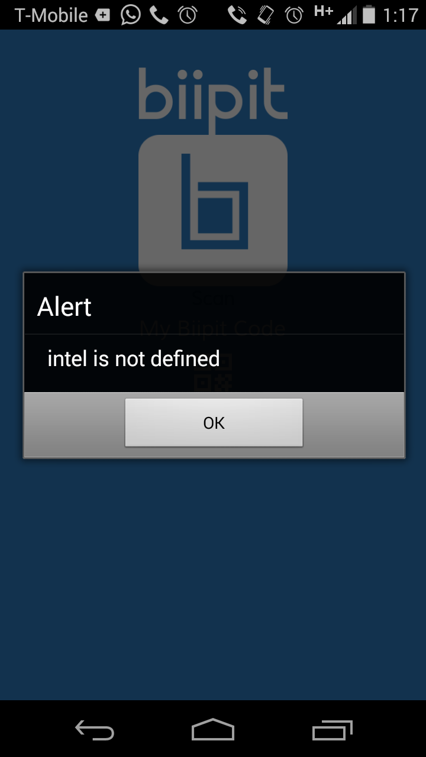
Task: Show recent apps overview
Action: click(x=332, y=730)
